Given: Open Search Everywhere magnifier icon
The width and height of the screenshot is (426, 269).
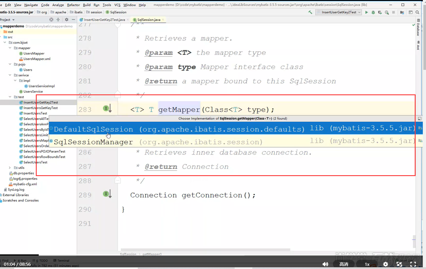Looking at the screenshot, I should 417,12.
